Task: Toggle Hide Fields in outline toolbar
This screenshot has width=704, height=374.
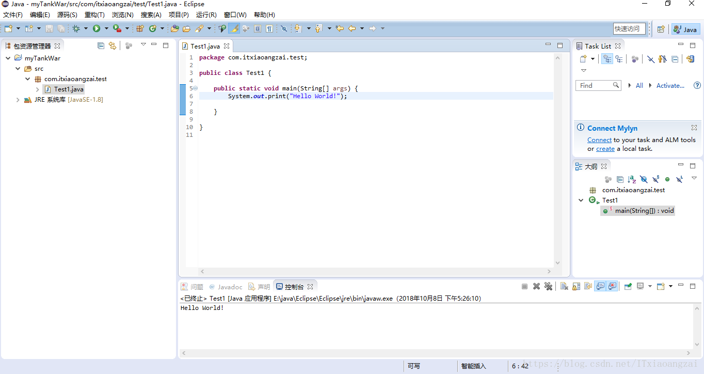Action: (x=644, y=179)
